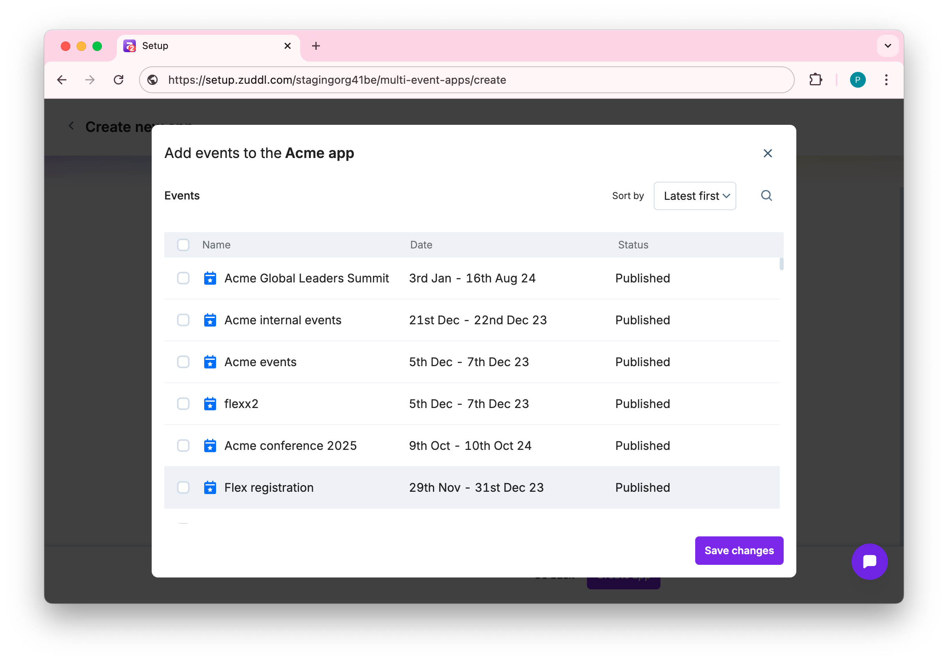Toggle the select-all checkbox in header
Image resolution: width=948 pixels, height=662 pixels.
[x=183, y=244]
